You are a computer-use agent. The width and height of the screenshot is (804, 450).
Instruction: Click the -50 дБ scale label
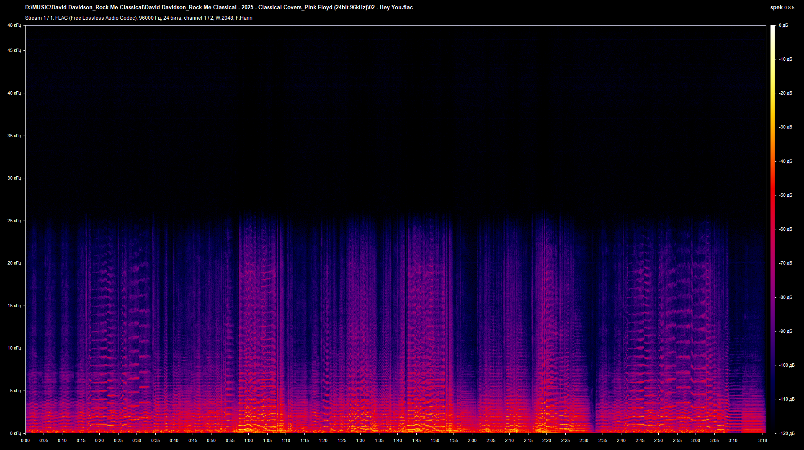tap(786, 195)
